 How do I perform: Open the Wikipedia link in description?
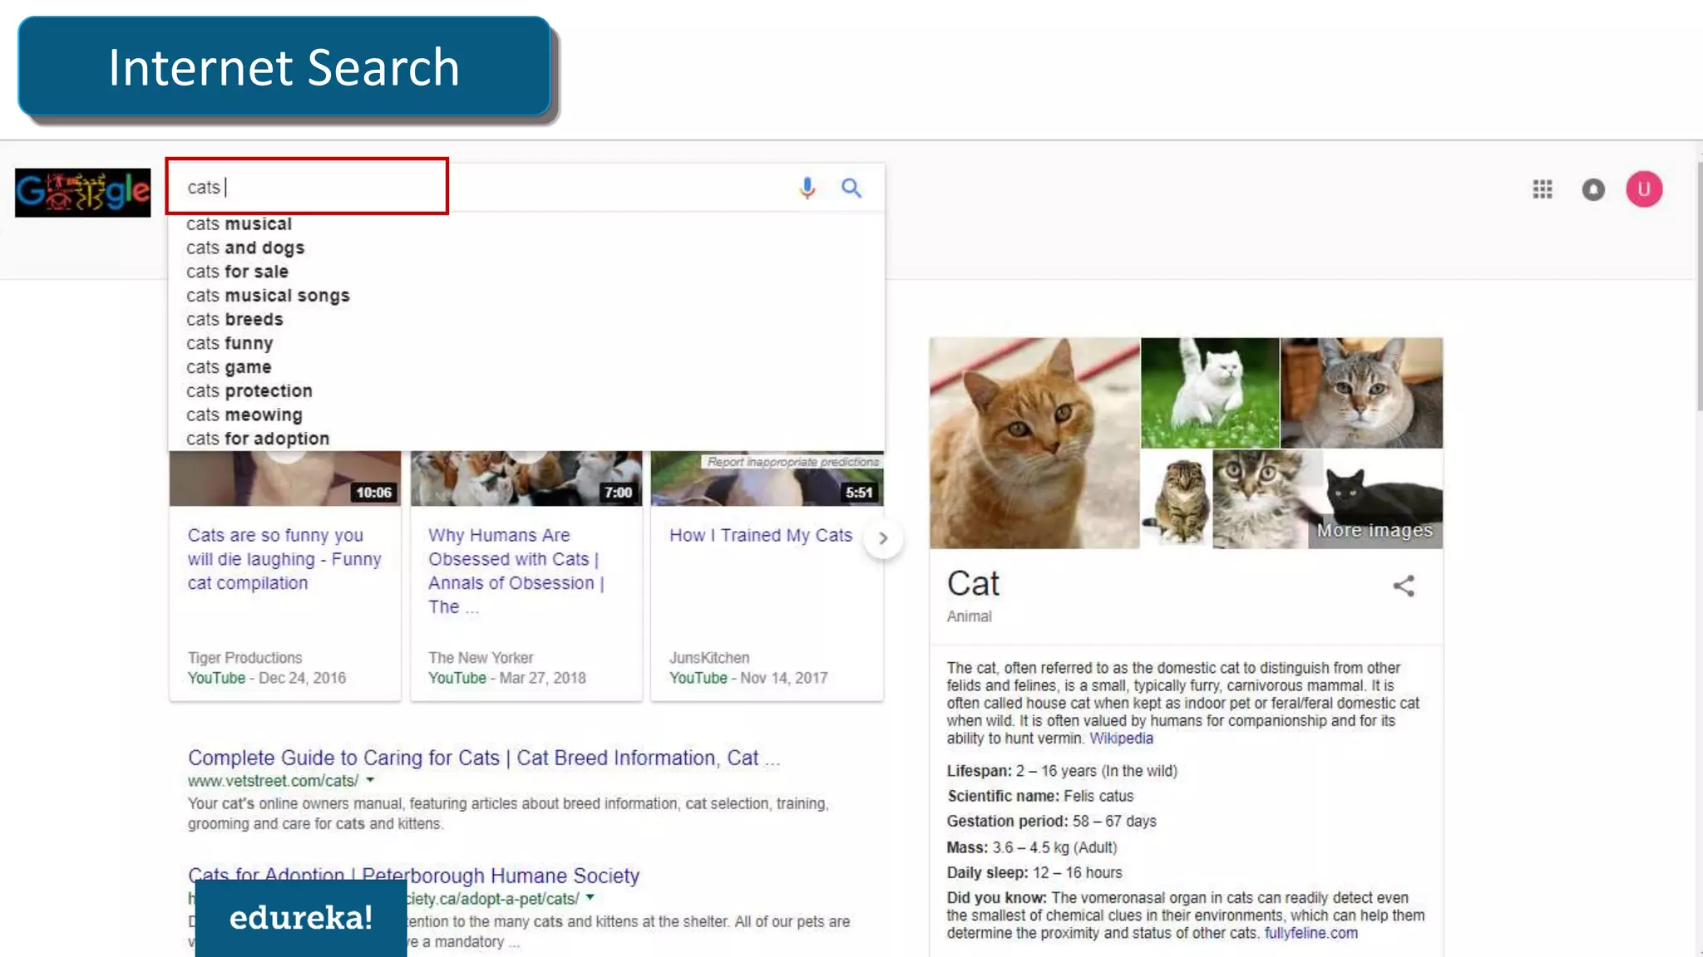coord(1121,739)
